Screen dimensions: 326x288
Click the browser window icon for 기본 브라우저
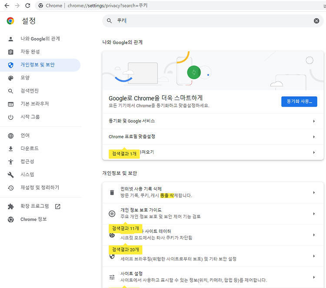click(10, 104)
